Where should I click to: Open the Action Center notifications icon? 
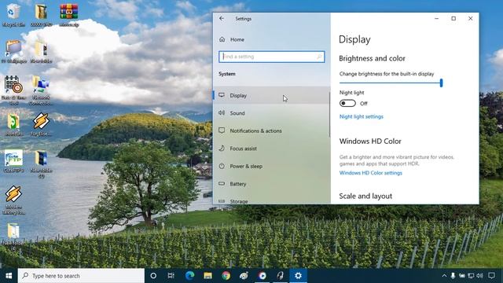[491, 276]
